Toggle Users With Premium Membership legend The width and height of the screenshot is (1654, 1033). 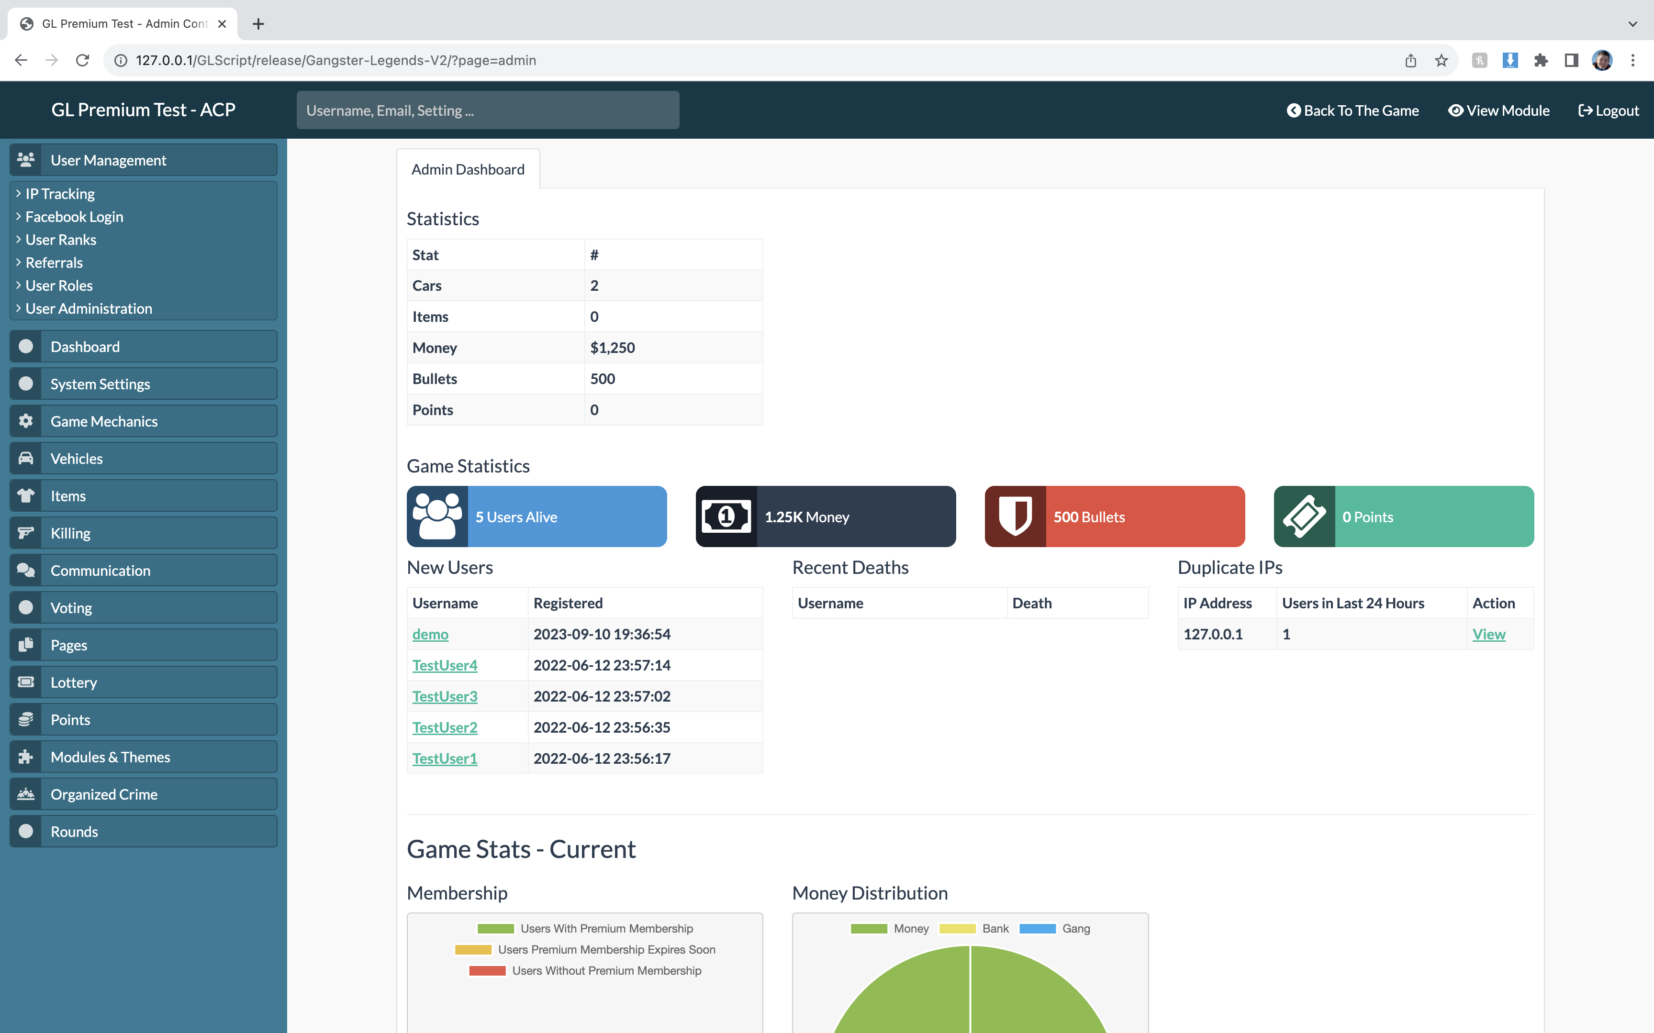tap(585, 928)
